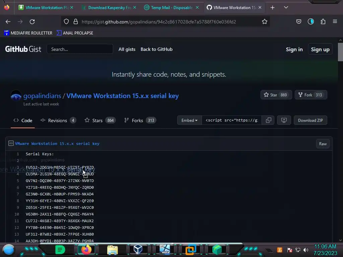This screenshot has height=257, width=343.
Task: Open the VMware Workstation 15.x.x serial key title
Action: click(123, 96)
